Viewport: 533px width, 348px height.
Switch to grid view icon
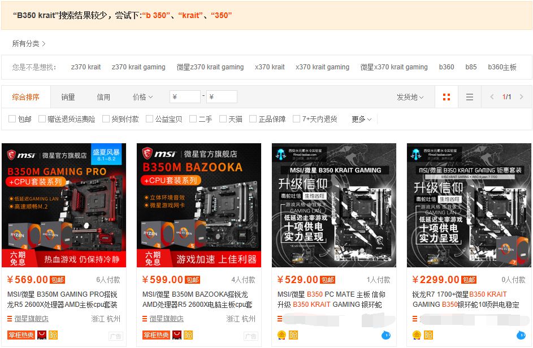[447, 97]
